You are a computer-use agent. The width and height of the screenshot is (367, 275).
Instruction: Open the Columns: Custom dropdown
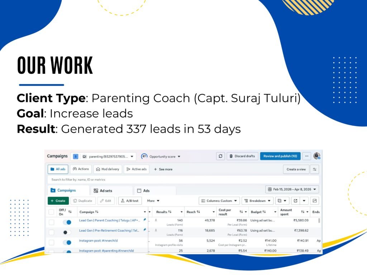(219, 201)
